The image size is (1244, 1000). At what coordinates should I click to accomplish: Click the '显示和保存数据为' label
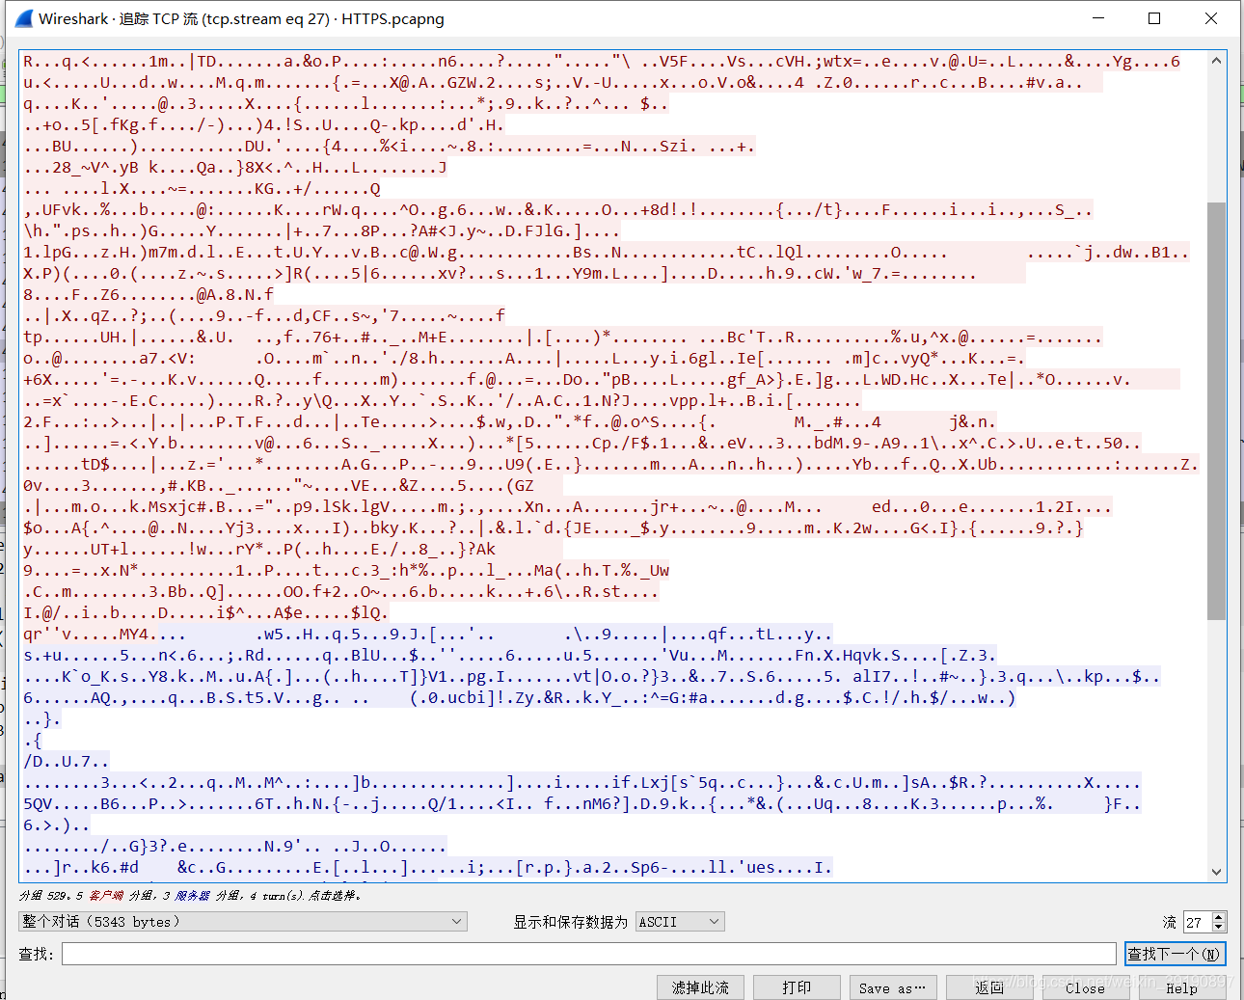click(571, 922)
